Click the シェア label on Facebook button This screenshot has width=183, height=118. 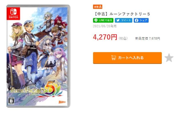[x=143, y=20]
